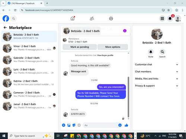Open Katrina 2-Bed 1-Bath conversation
186x139 pixels.
(x=29, y=83)
